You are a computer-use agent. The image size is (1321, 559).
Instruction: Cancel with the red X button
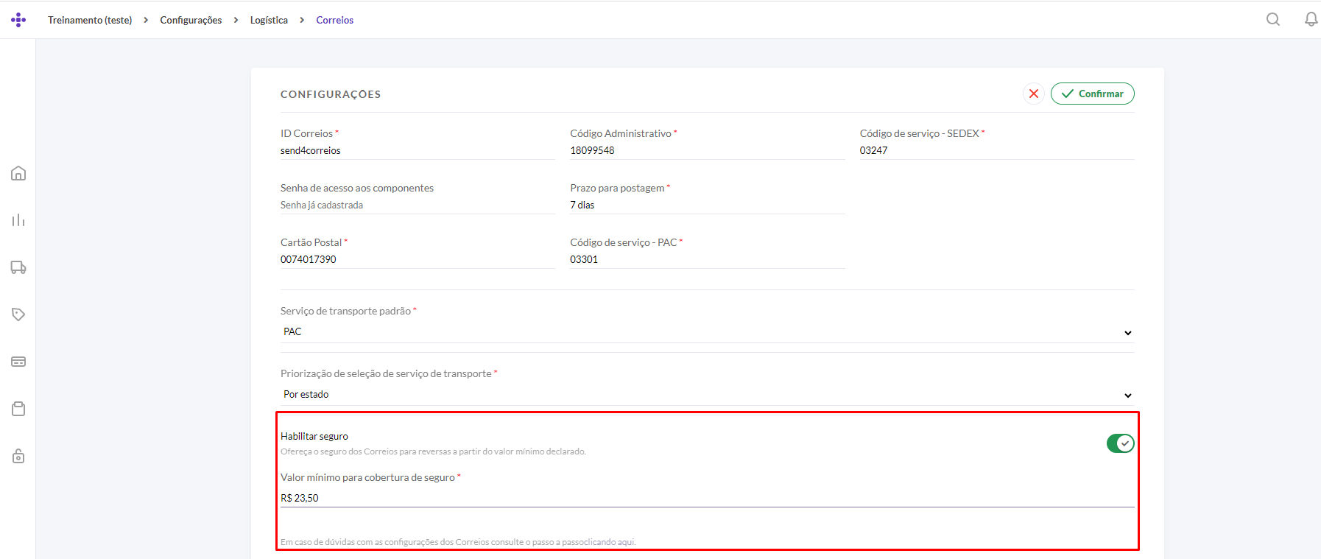click(x=1034, y=94)
